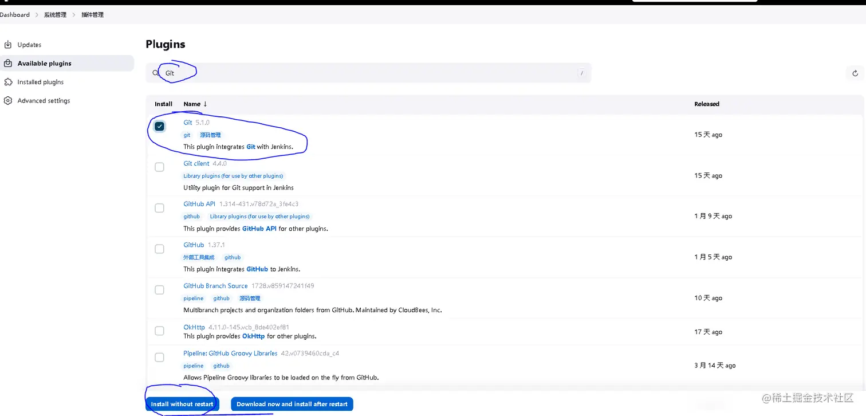Check the GitHub Branch Source checkbox

(x=159, y=289)
